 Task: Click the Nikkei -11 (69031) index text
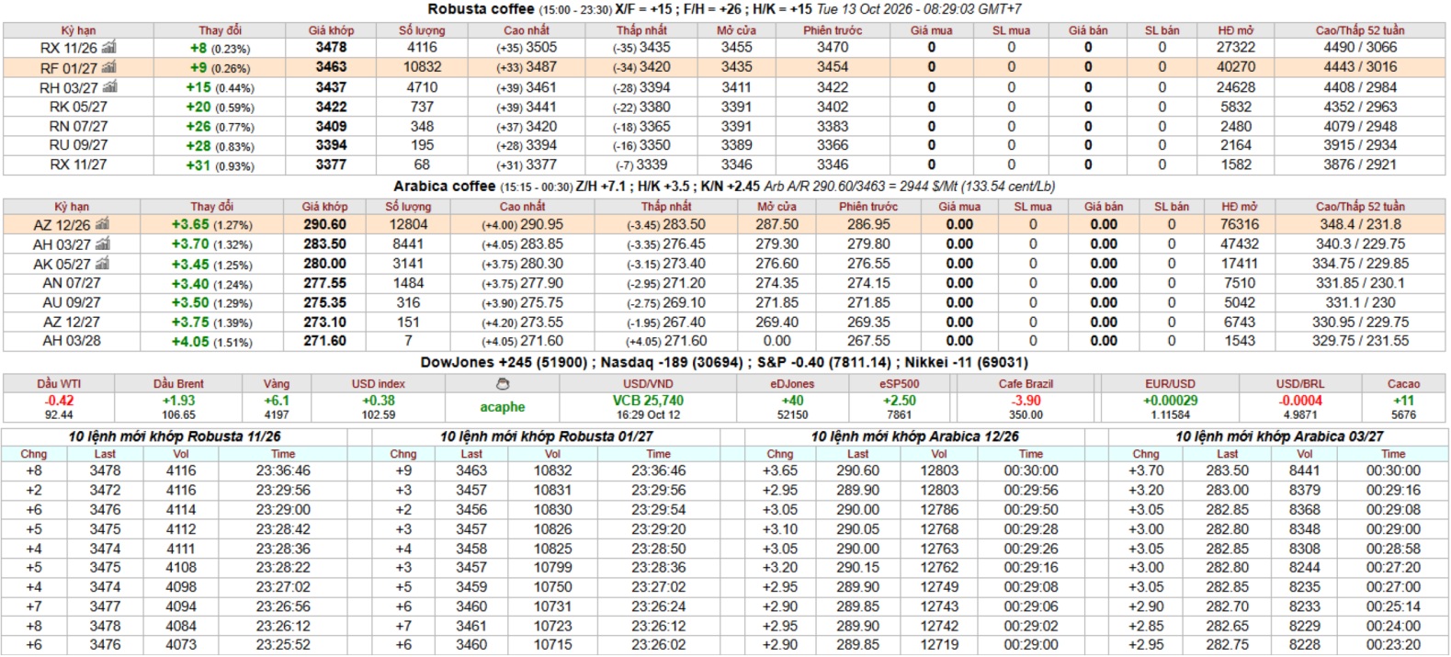(967, 363)
